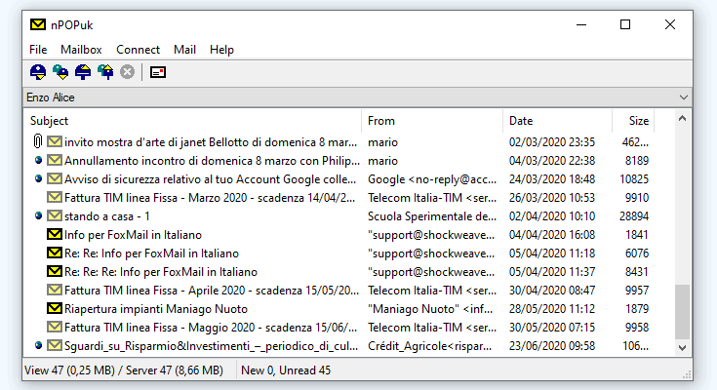This screenshot has height=390, width=717.
Task: Click the greyed-out stop connection icon
Action: pyautogui.click(x=127, y=72)
